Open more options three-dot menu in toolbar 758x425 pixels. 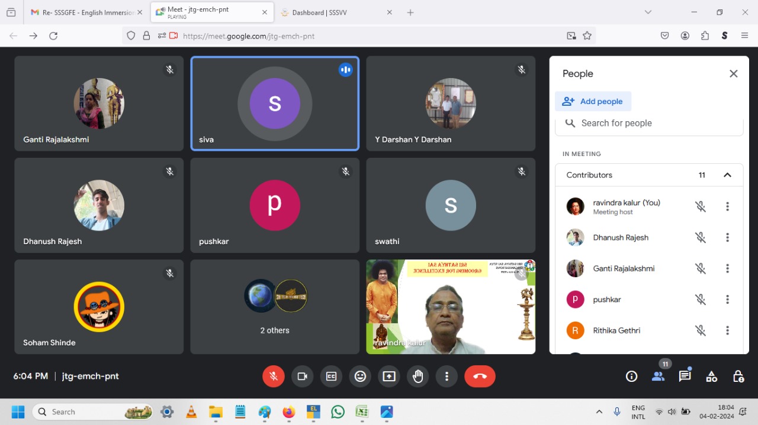click(x=447, y=377)
